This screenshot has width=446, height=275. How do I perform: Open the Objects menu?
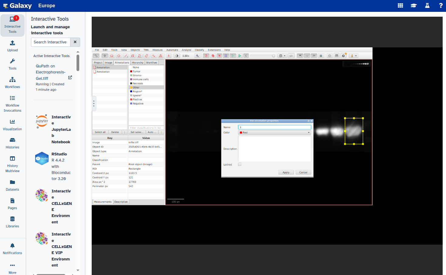(x=135, y=50)
